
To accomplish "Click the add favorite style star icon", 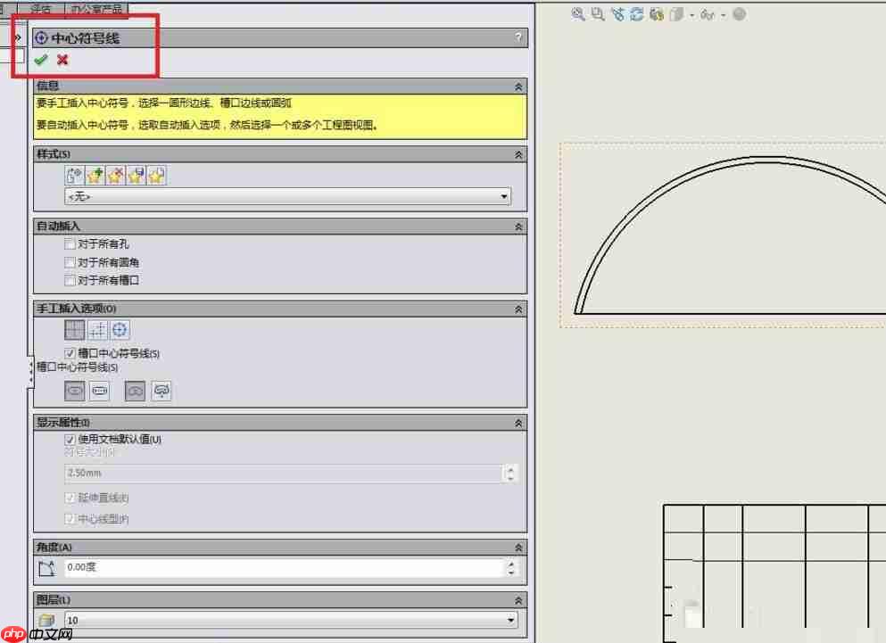I will coord(94,175).
